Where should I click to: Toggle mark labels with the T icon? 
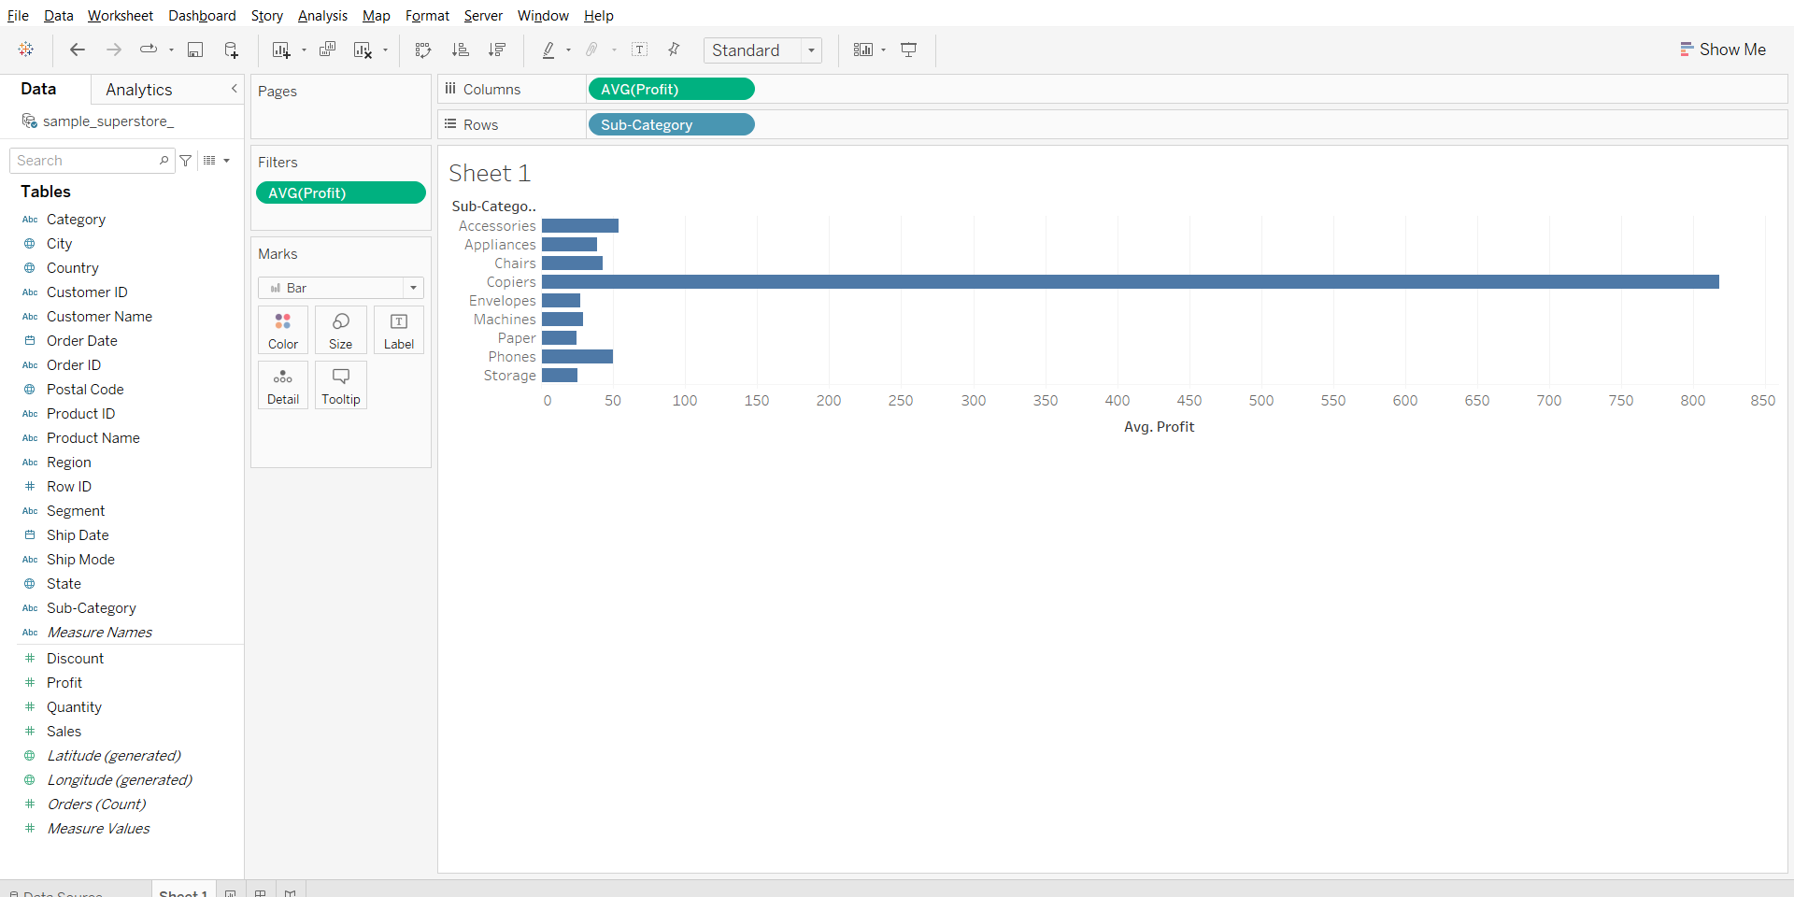(640, 50)
